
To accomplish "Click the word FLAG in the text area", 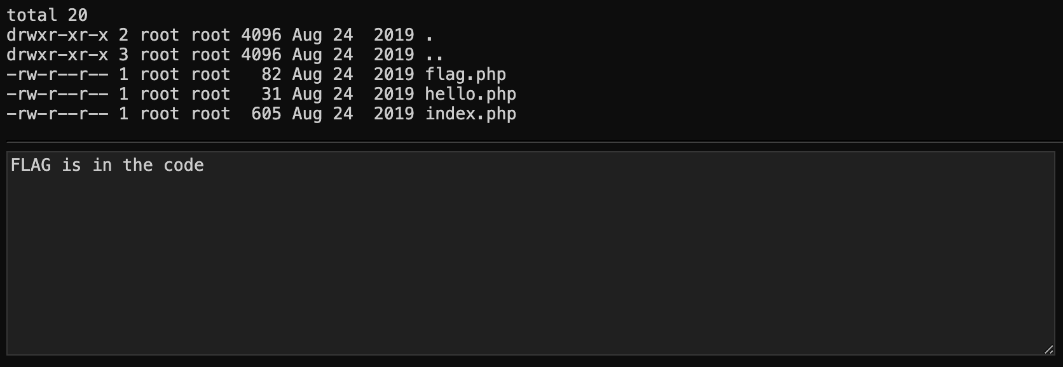I will pyautogui.click(x=31, y=165).
